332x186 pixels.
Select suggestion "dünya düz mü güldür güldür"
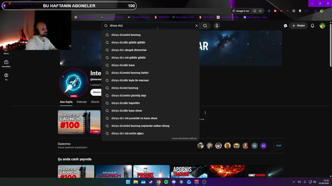tap(150, 58)
